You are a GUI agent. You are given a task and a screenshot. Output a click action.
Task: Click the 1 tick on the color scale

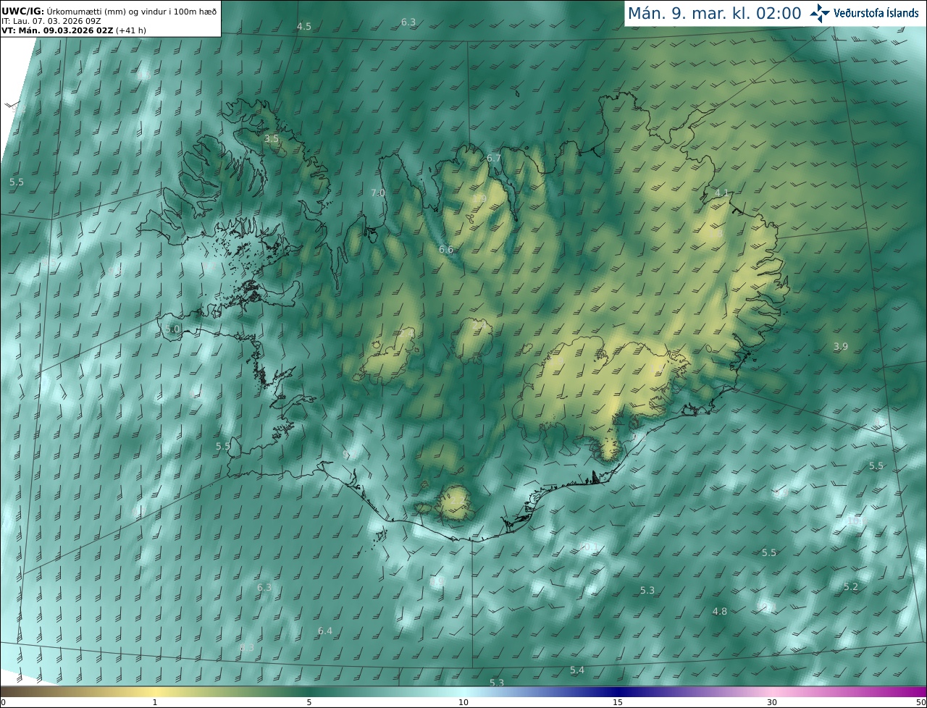155,702
